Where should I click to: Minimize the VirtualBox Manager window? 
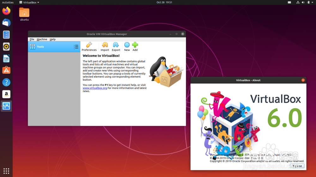click(171, 34)
